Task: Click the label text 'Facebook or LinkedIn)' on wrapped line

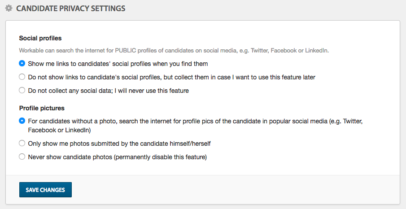Action: 59,130
